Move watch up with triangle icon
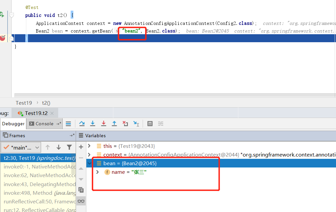The image size is (336, 212). (x=81, y=168)
